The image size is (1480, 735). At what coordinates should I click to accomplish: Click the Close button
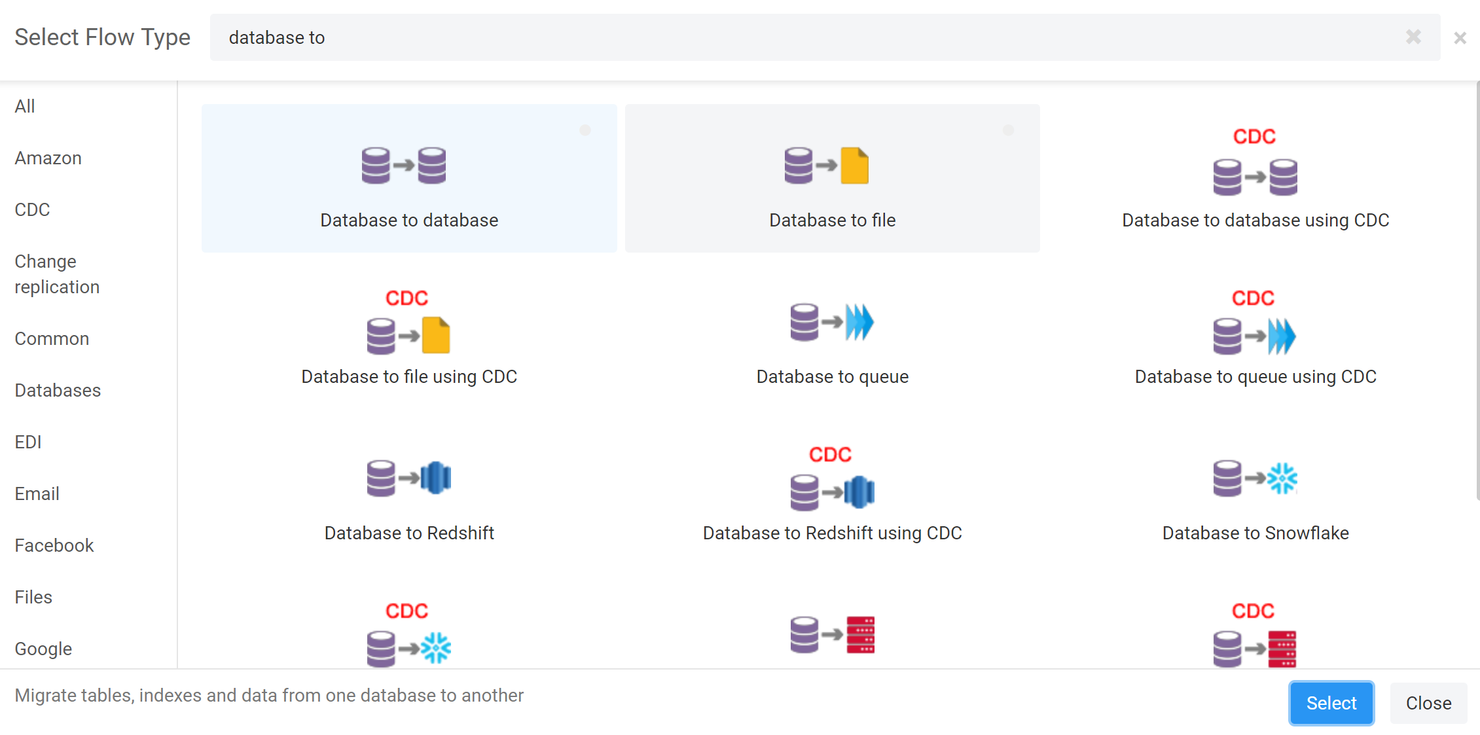[1428, 703]
